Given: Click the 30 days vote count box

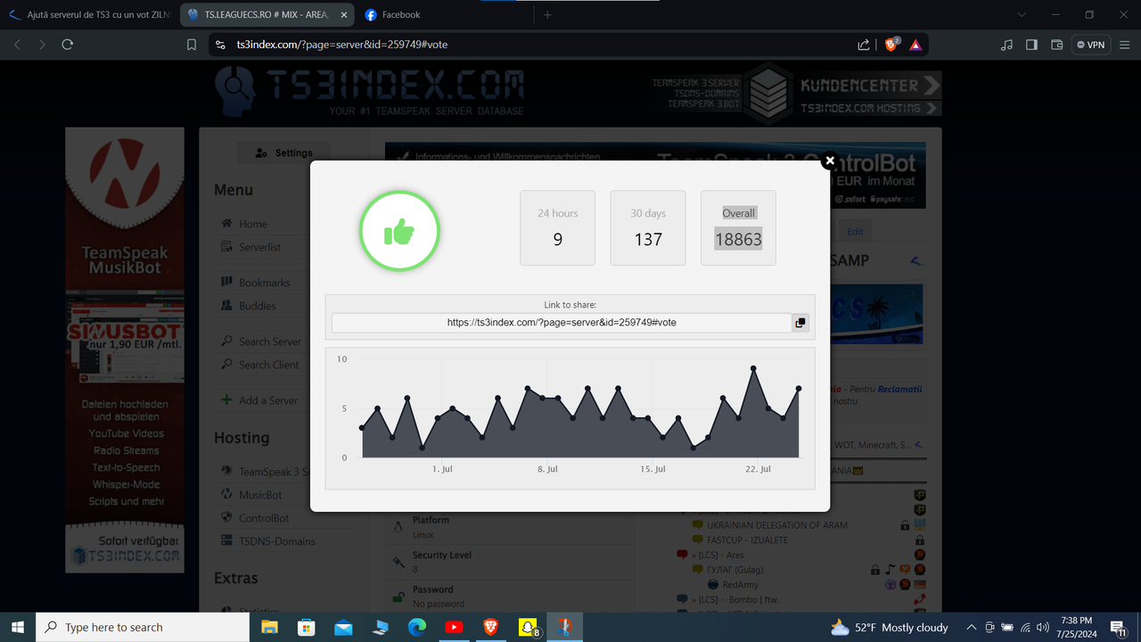Looking at the screenshot, I should [x=648, y=227].
